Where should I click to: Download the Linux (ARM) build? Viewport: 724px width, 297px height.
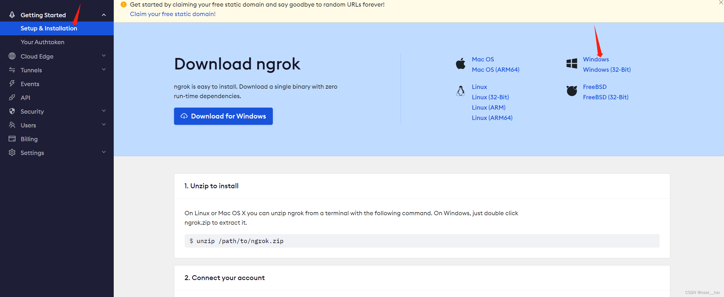[x=489, y=108]
